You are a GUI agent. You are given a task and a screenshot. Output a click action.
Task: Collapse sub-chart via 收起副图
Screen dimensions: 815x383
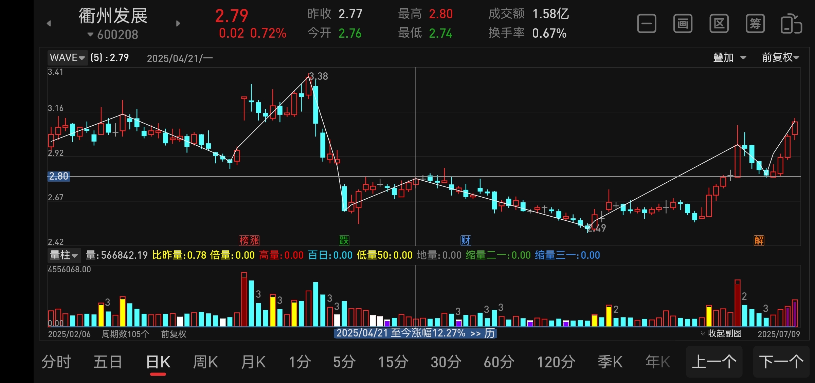[x=721, y=333]
